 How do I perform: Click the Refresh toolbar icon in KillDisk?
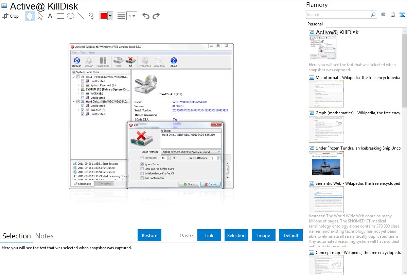[77, 62]
